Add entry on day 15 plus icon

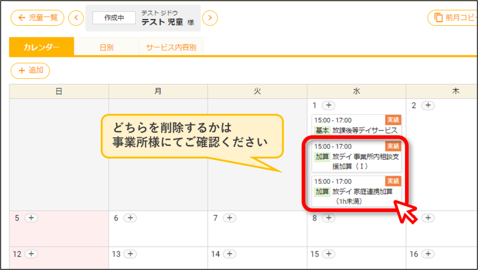[328, 254]
